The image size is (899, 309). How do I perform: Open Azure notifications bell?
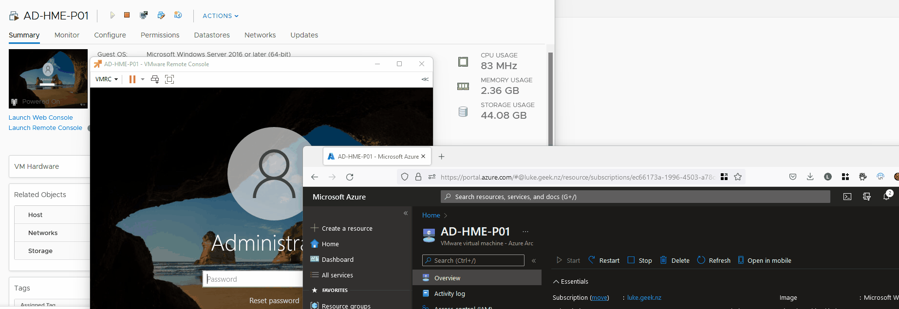click(x=886, y=197)
